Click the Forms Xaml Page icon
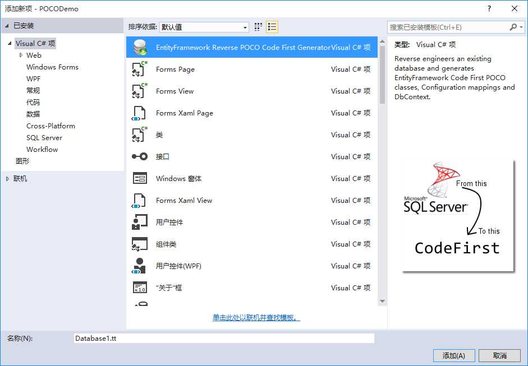 click(x=139, y=113)
